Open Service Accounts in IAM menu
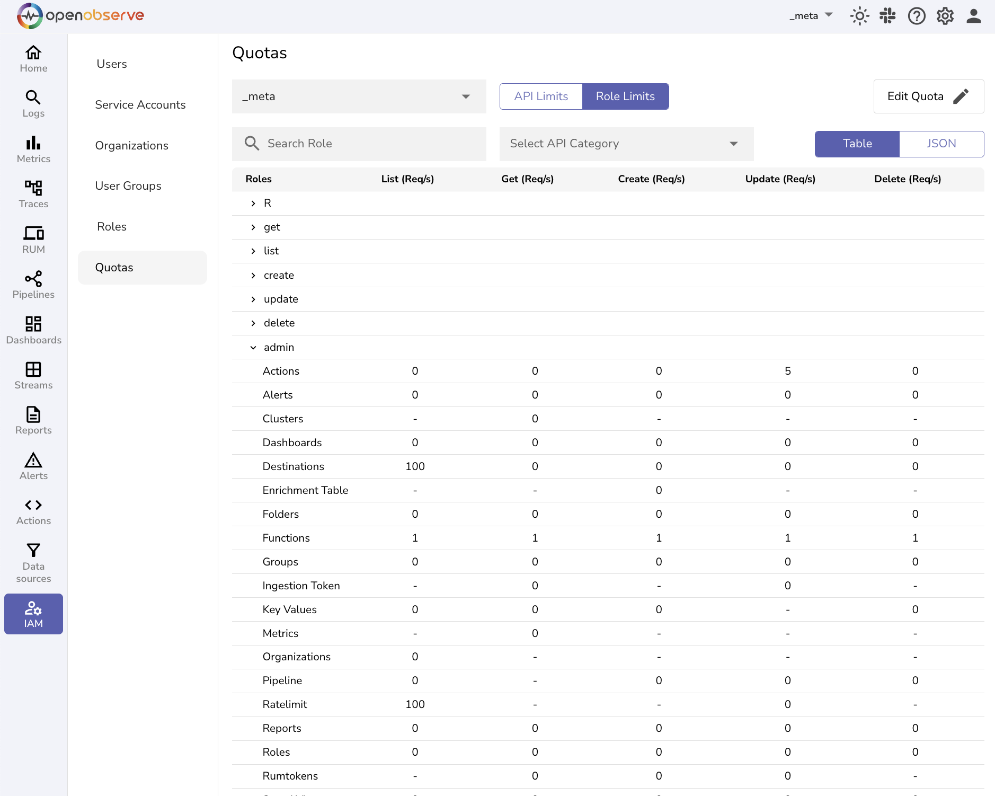 tap(140, 105)
